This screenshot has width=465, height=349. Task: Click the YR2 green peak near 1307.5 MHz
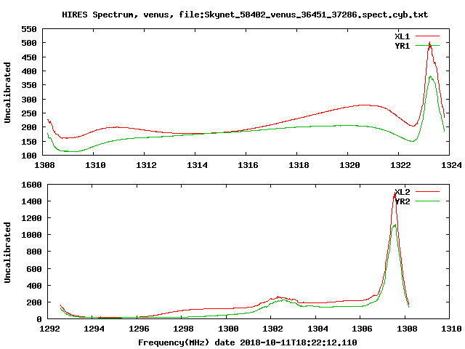(x=395, y=225)
